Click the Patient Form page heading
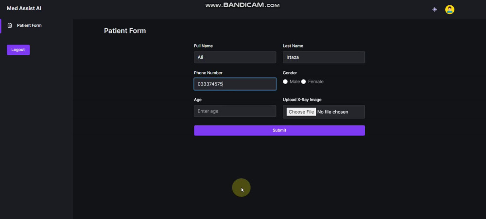This screenshot has height=219, width=486. pyautogui.click(x=125, y=31)
